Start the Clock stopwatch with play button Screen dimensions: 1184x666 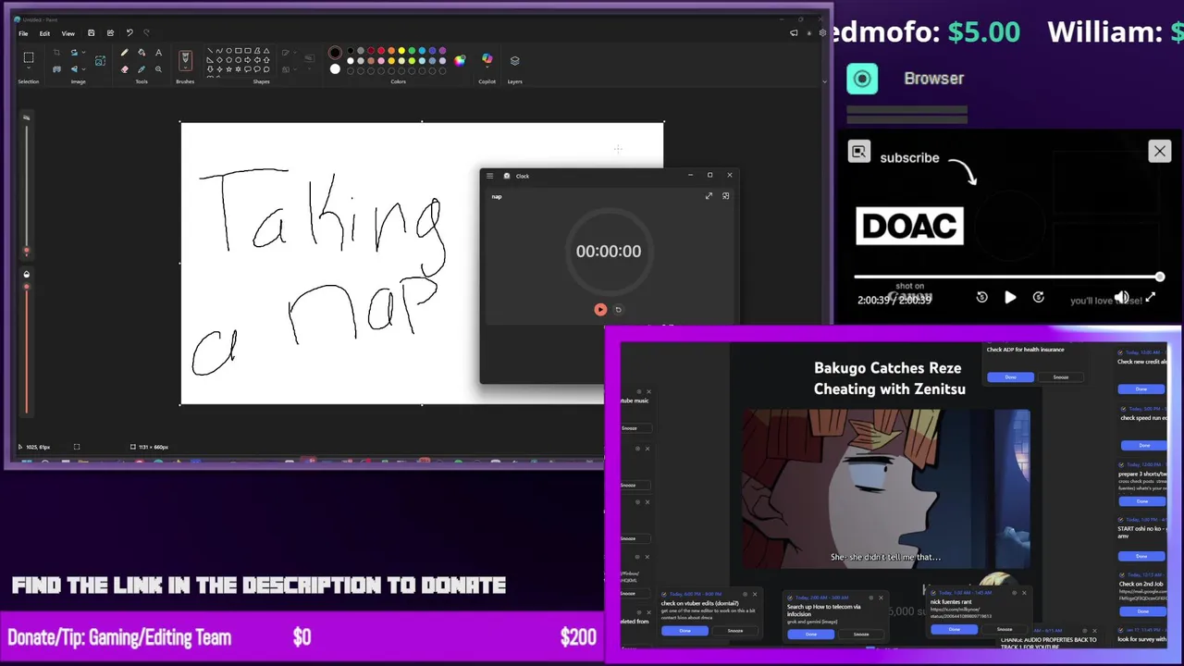[x=600, y=310]
